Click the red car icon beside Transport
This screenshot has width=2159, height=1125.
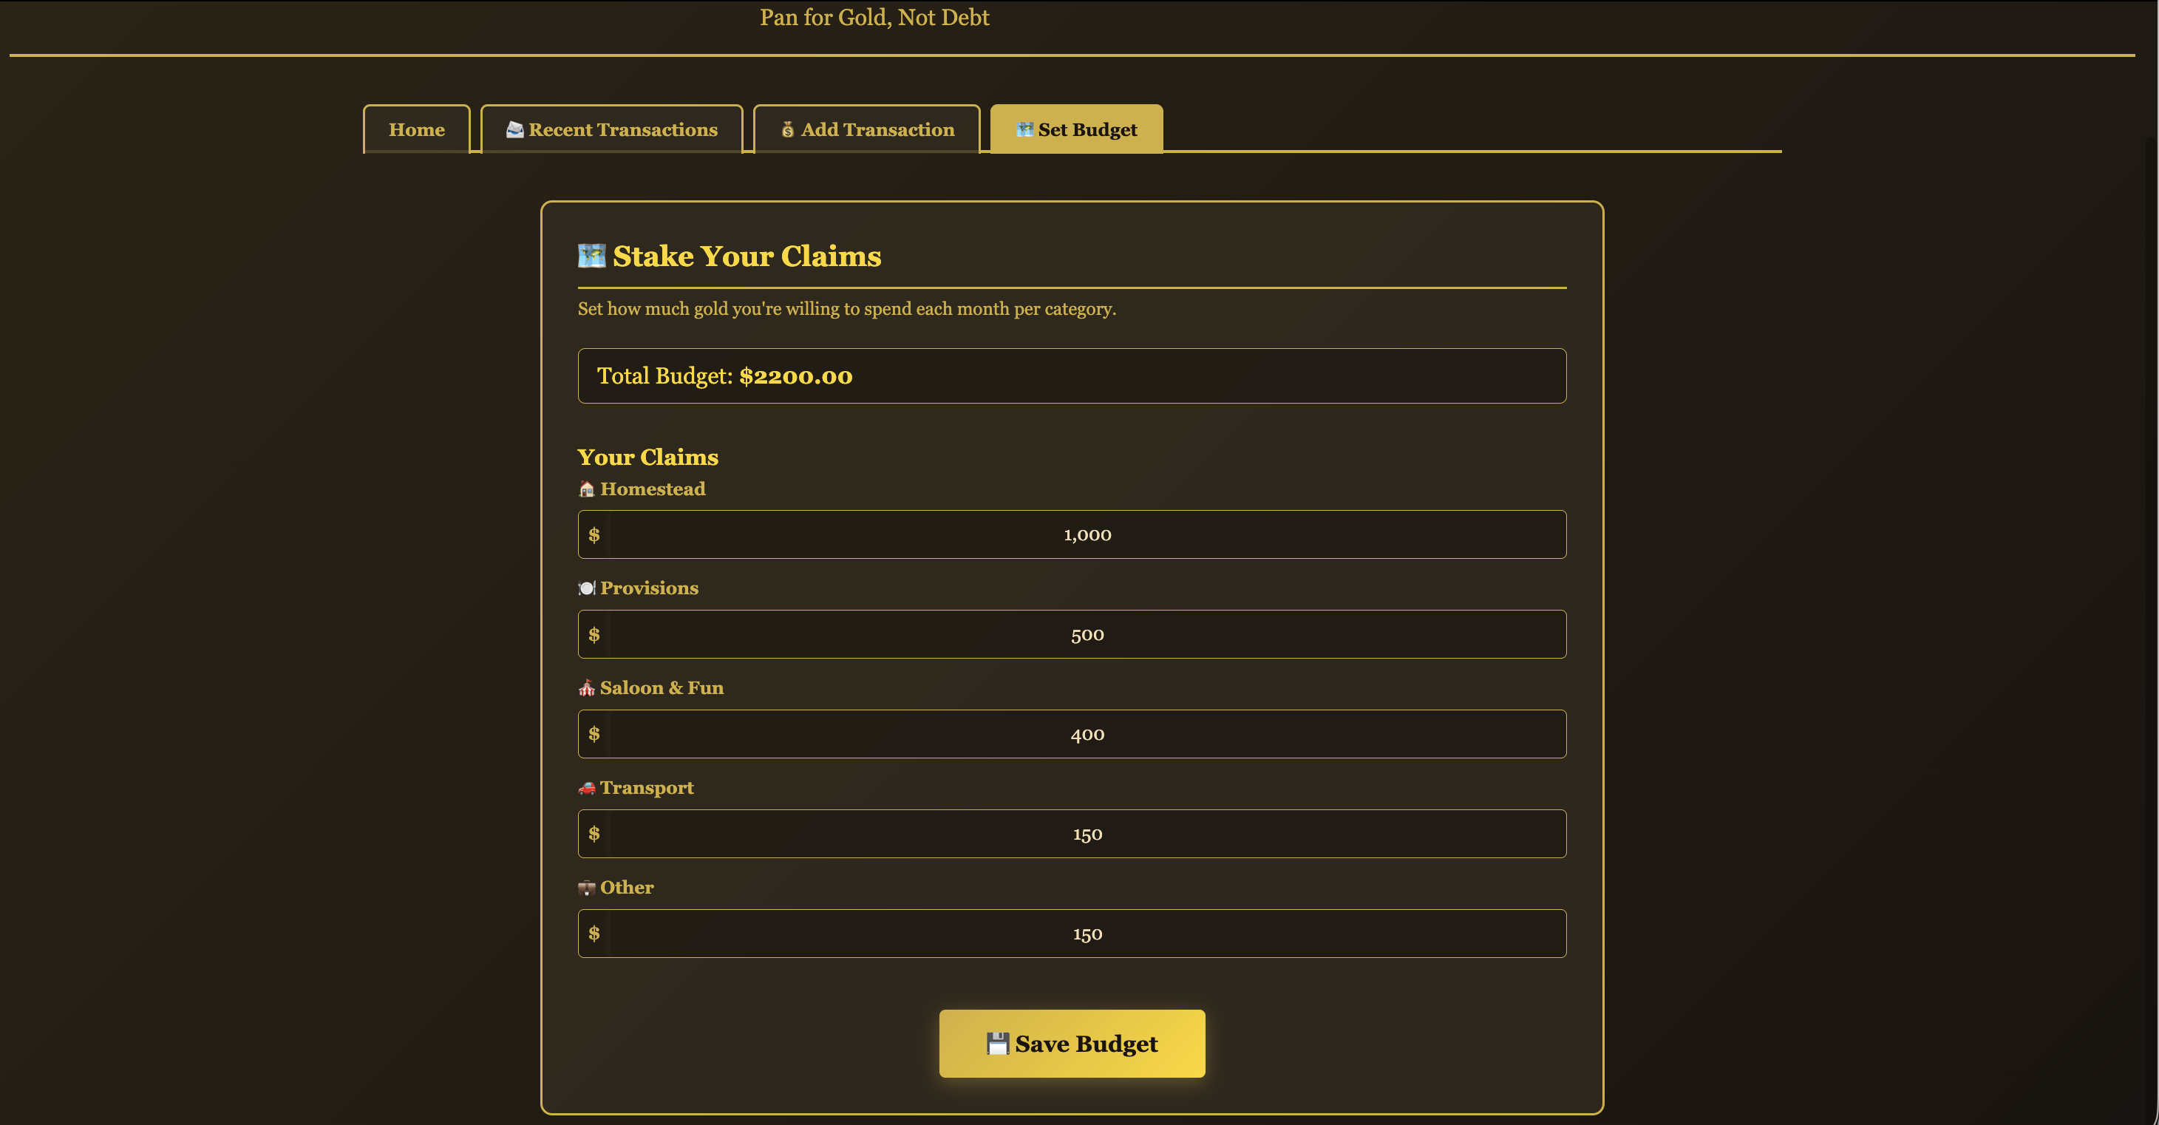(x=586, y=788)
